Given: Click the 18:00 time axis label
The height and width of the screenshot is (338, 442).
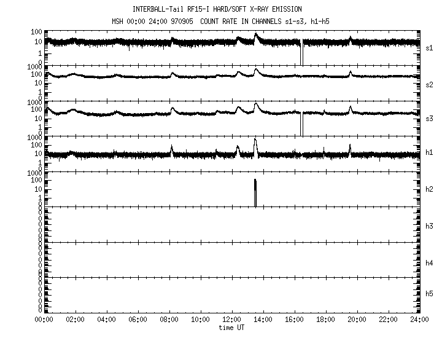Looking at the screenshot, I should point(326,320).
